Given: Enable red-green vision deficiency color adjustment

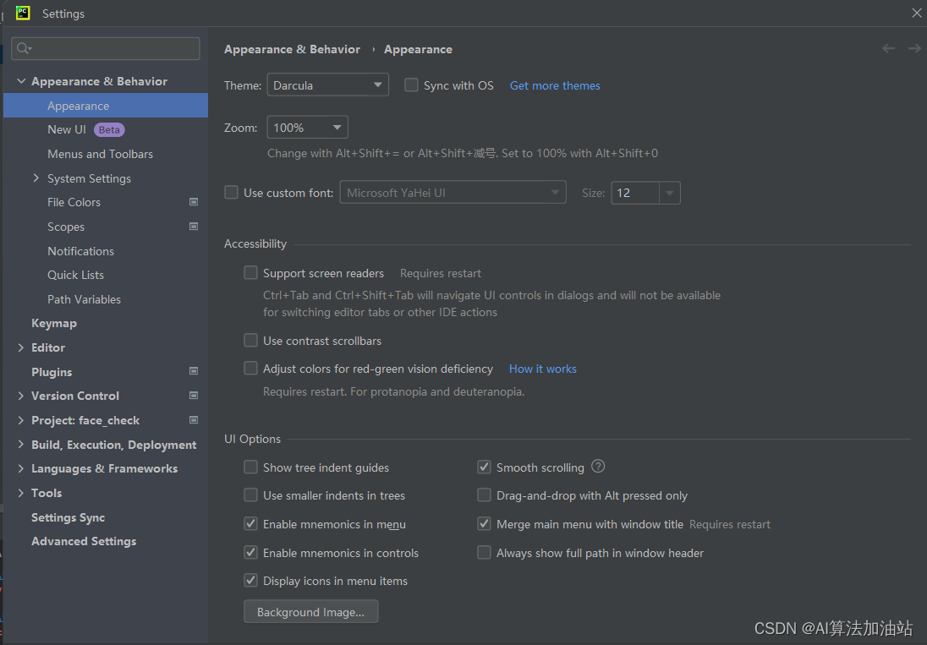Looking at the screenshot, I should (x=250, y=368).
